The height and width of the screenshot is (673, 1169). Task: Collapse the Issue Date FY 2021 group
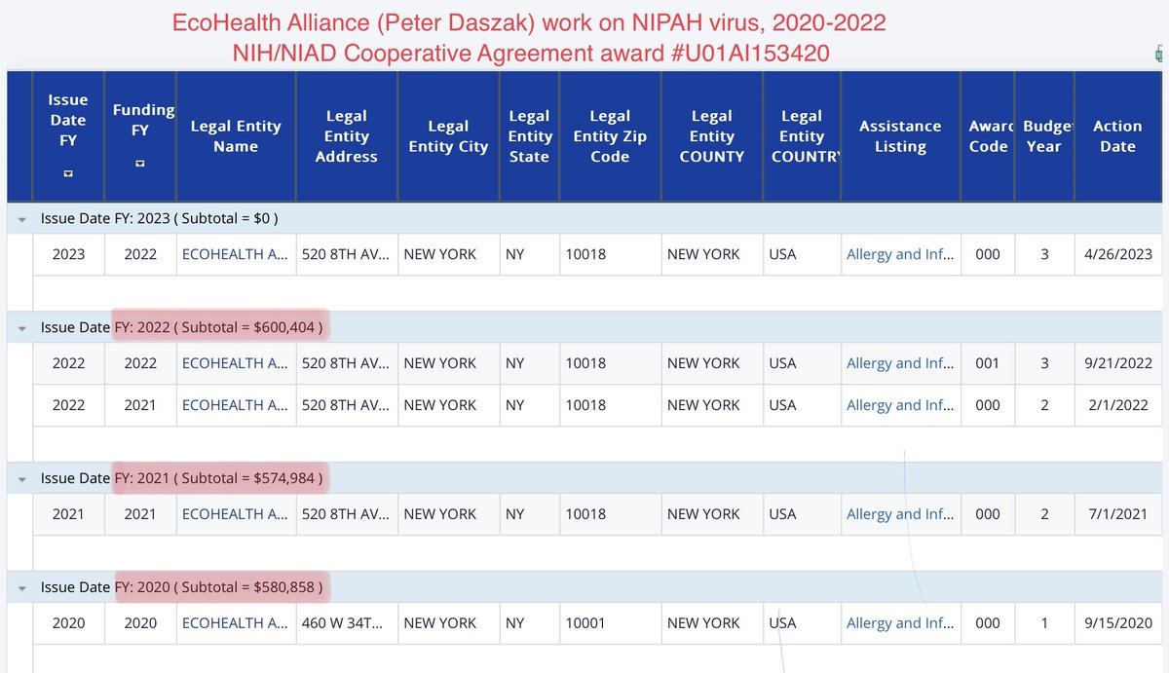21,479
